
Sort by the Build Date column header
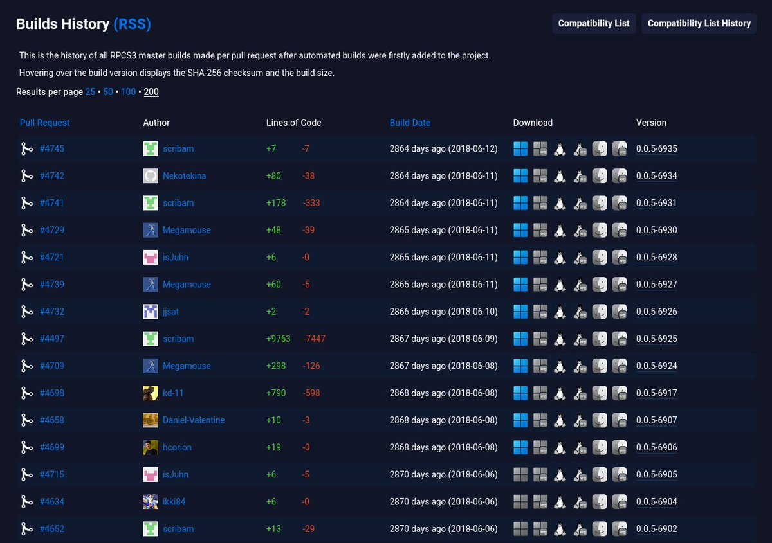[x=410, y=123]
